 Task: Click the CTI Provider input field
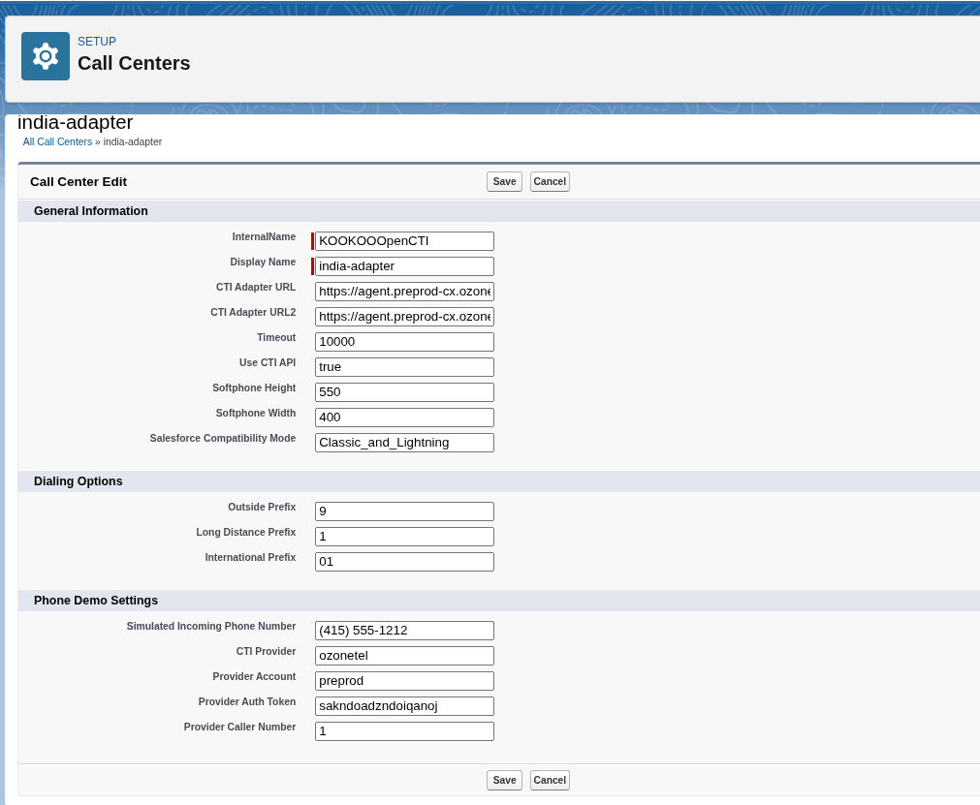pyautogui.click(x=404, y=656)
